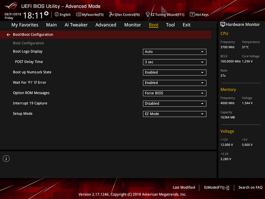The height and width of the screenshot is (199, 265).
Task: Switch to EzMode(F7)
Action: tap(217, 187)
